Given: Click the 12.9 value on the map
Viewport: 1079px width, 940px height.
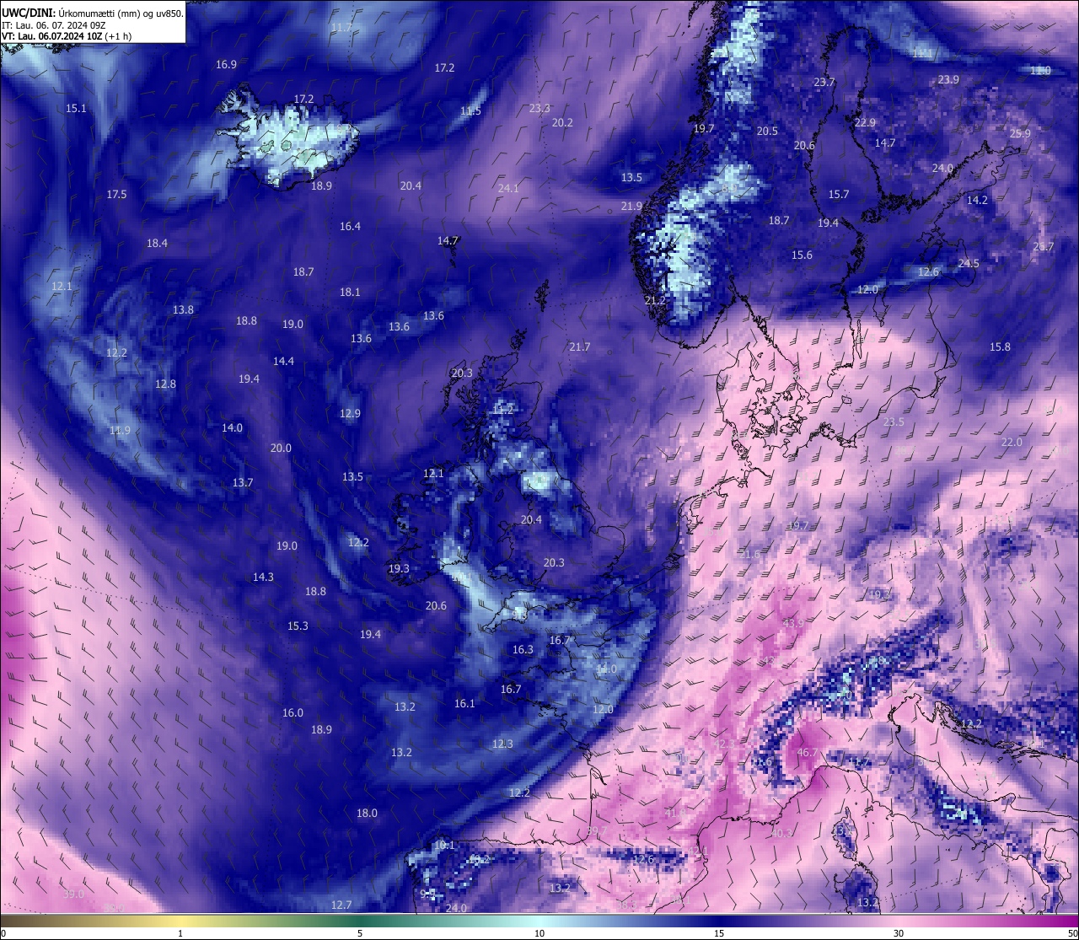Looking at the screenshot, I should pos(350,413).
